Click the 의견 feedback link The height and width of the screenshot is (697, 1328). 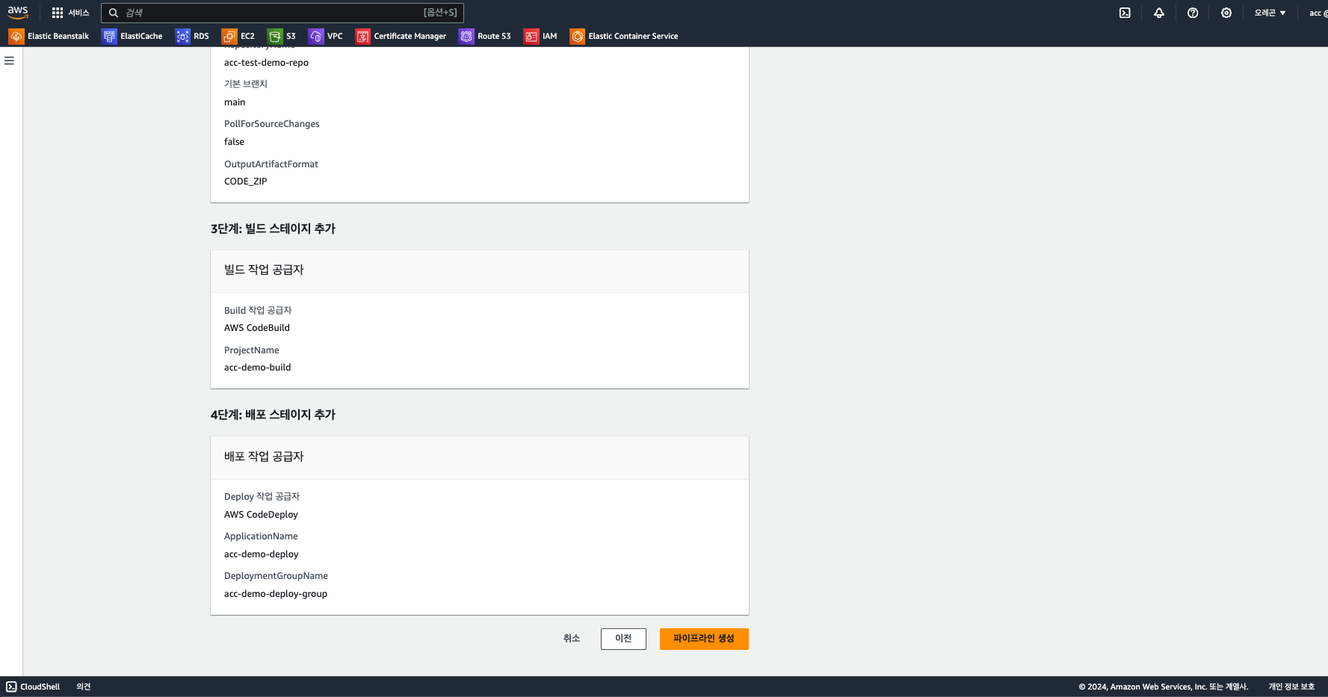click(83, 687)
